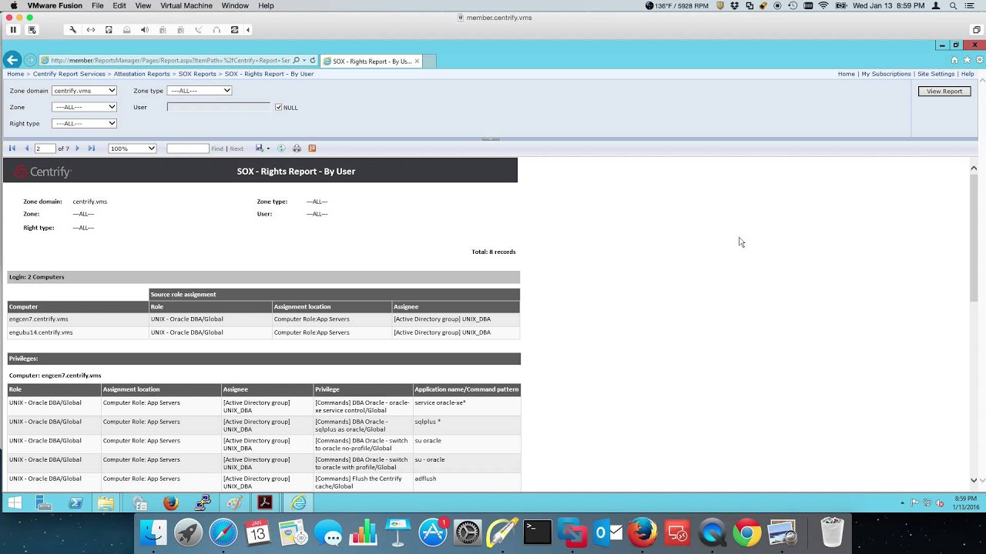This screenshot has height=554, width=986.
Task: Pause the virtual machine in VMware toolbar
Action: (x=13, y=30)
